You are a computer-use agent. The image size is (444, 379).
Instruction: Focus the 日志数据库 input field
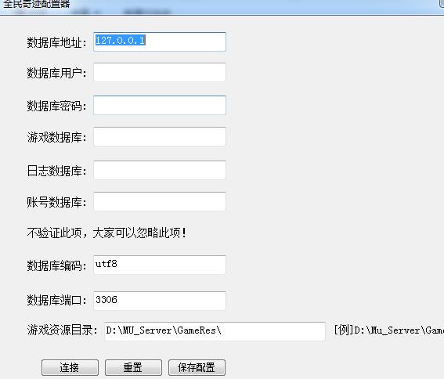160,170
